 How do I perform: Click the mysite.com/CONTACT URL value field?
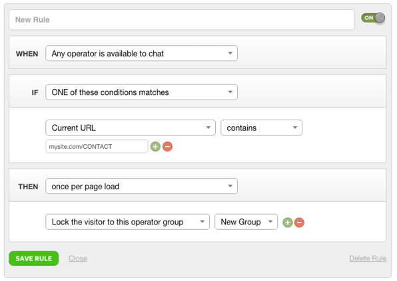pos(97,146)
